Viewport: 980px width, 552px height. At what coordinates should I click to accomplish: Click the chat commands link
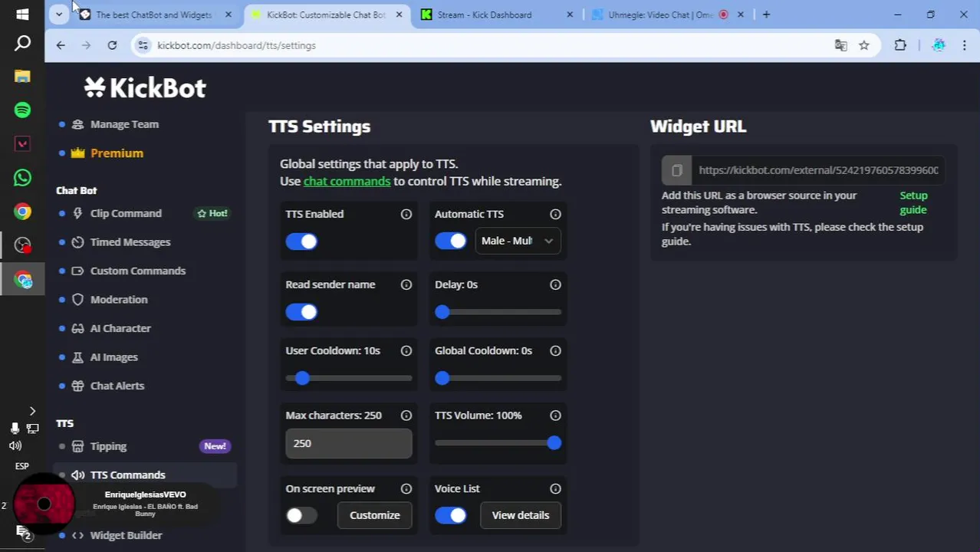(x=347, y=181)
